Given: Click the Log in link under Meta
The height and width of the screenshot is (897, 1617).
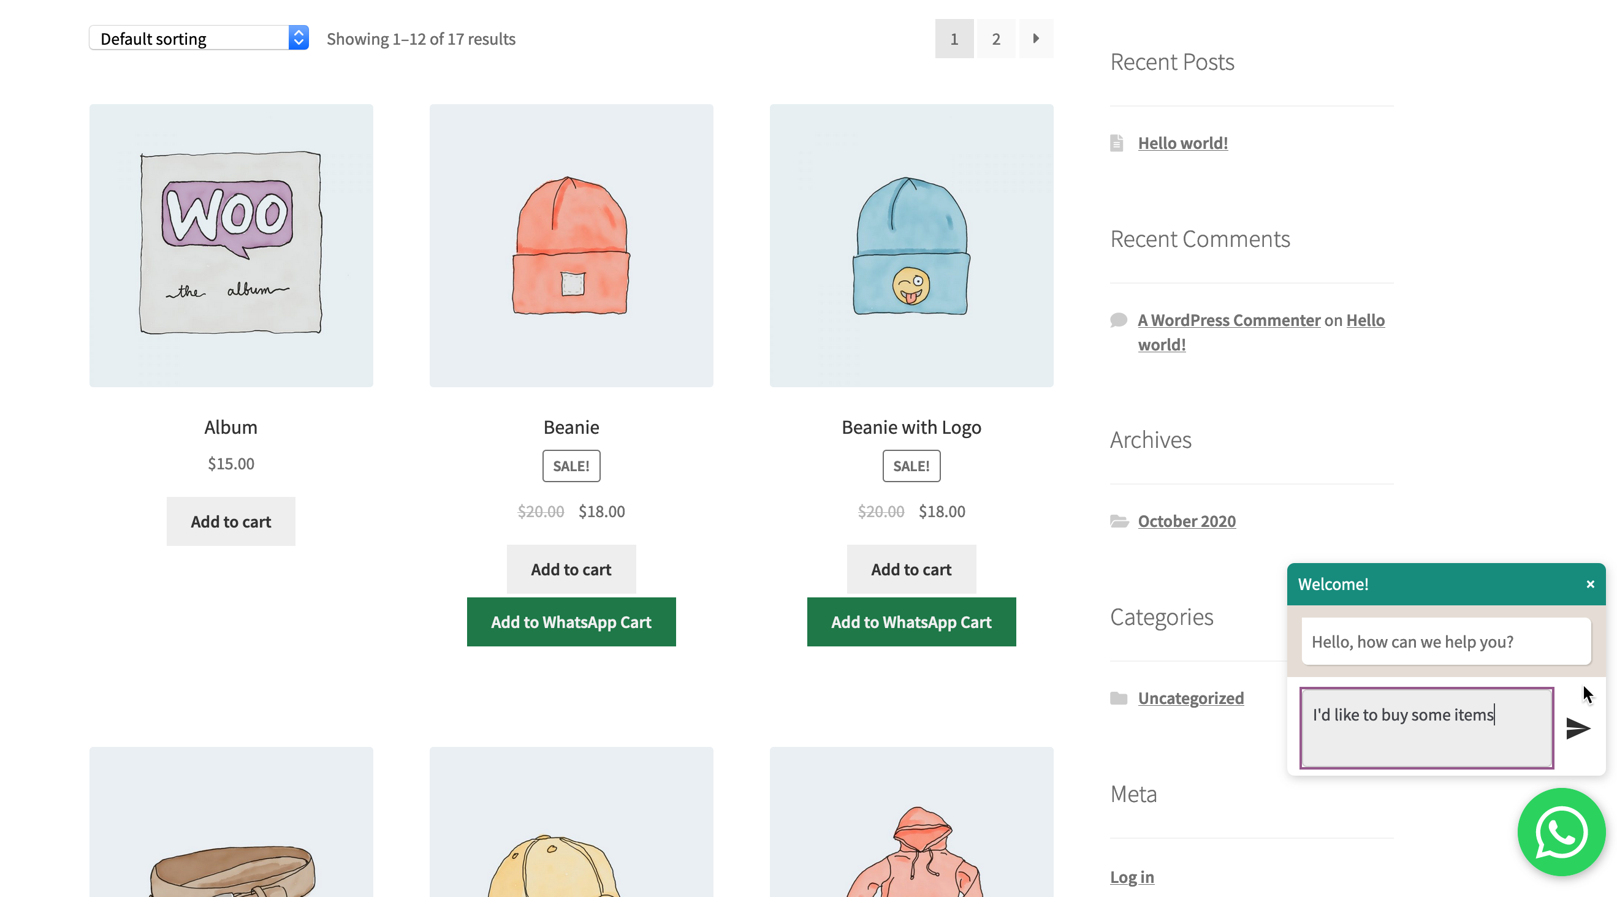Looking at the screenshot, I should (1131, 877).
